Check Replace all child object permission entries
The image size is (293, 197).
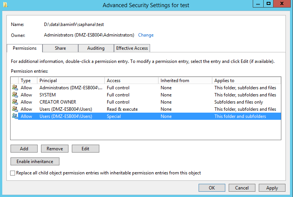(x=12, y=173)
